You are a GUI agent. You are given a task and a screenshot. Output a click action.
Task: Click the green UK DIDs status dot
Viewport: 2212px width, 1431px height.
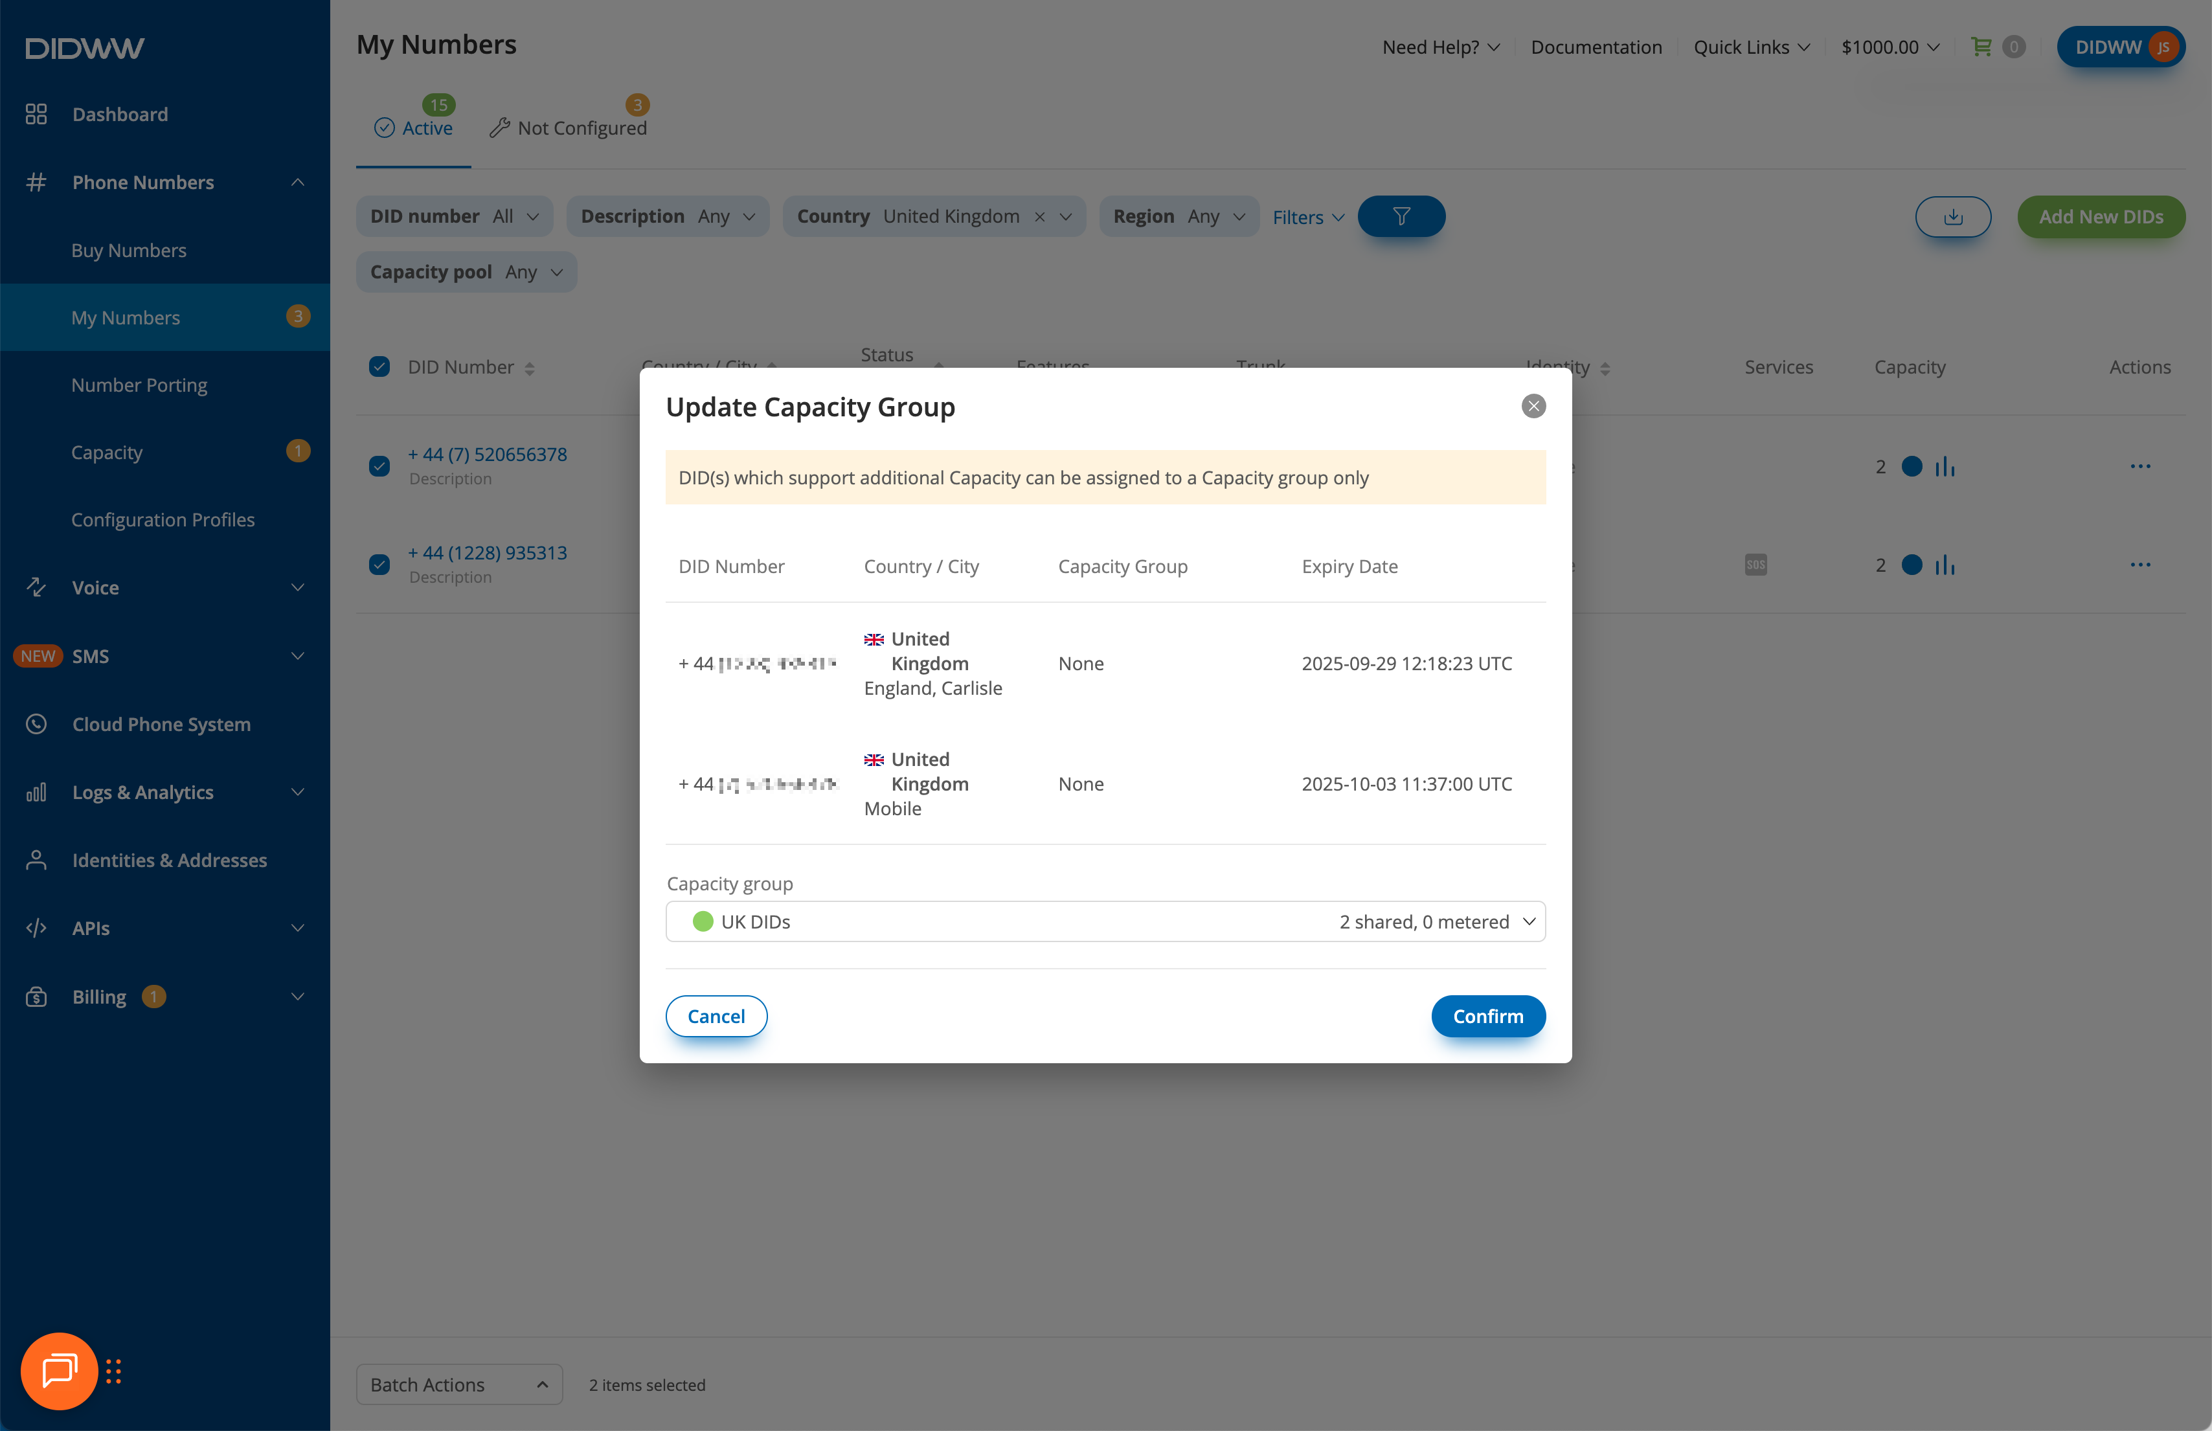tap(703, 922)
